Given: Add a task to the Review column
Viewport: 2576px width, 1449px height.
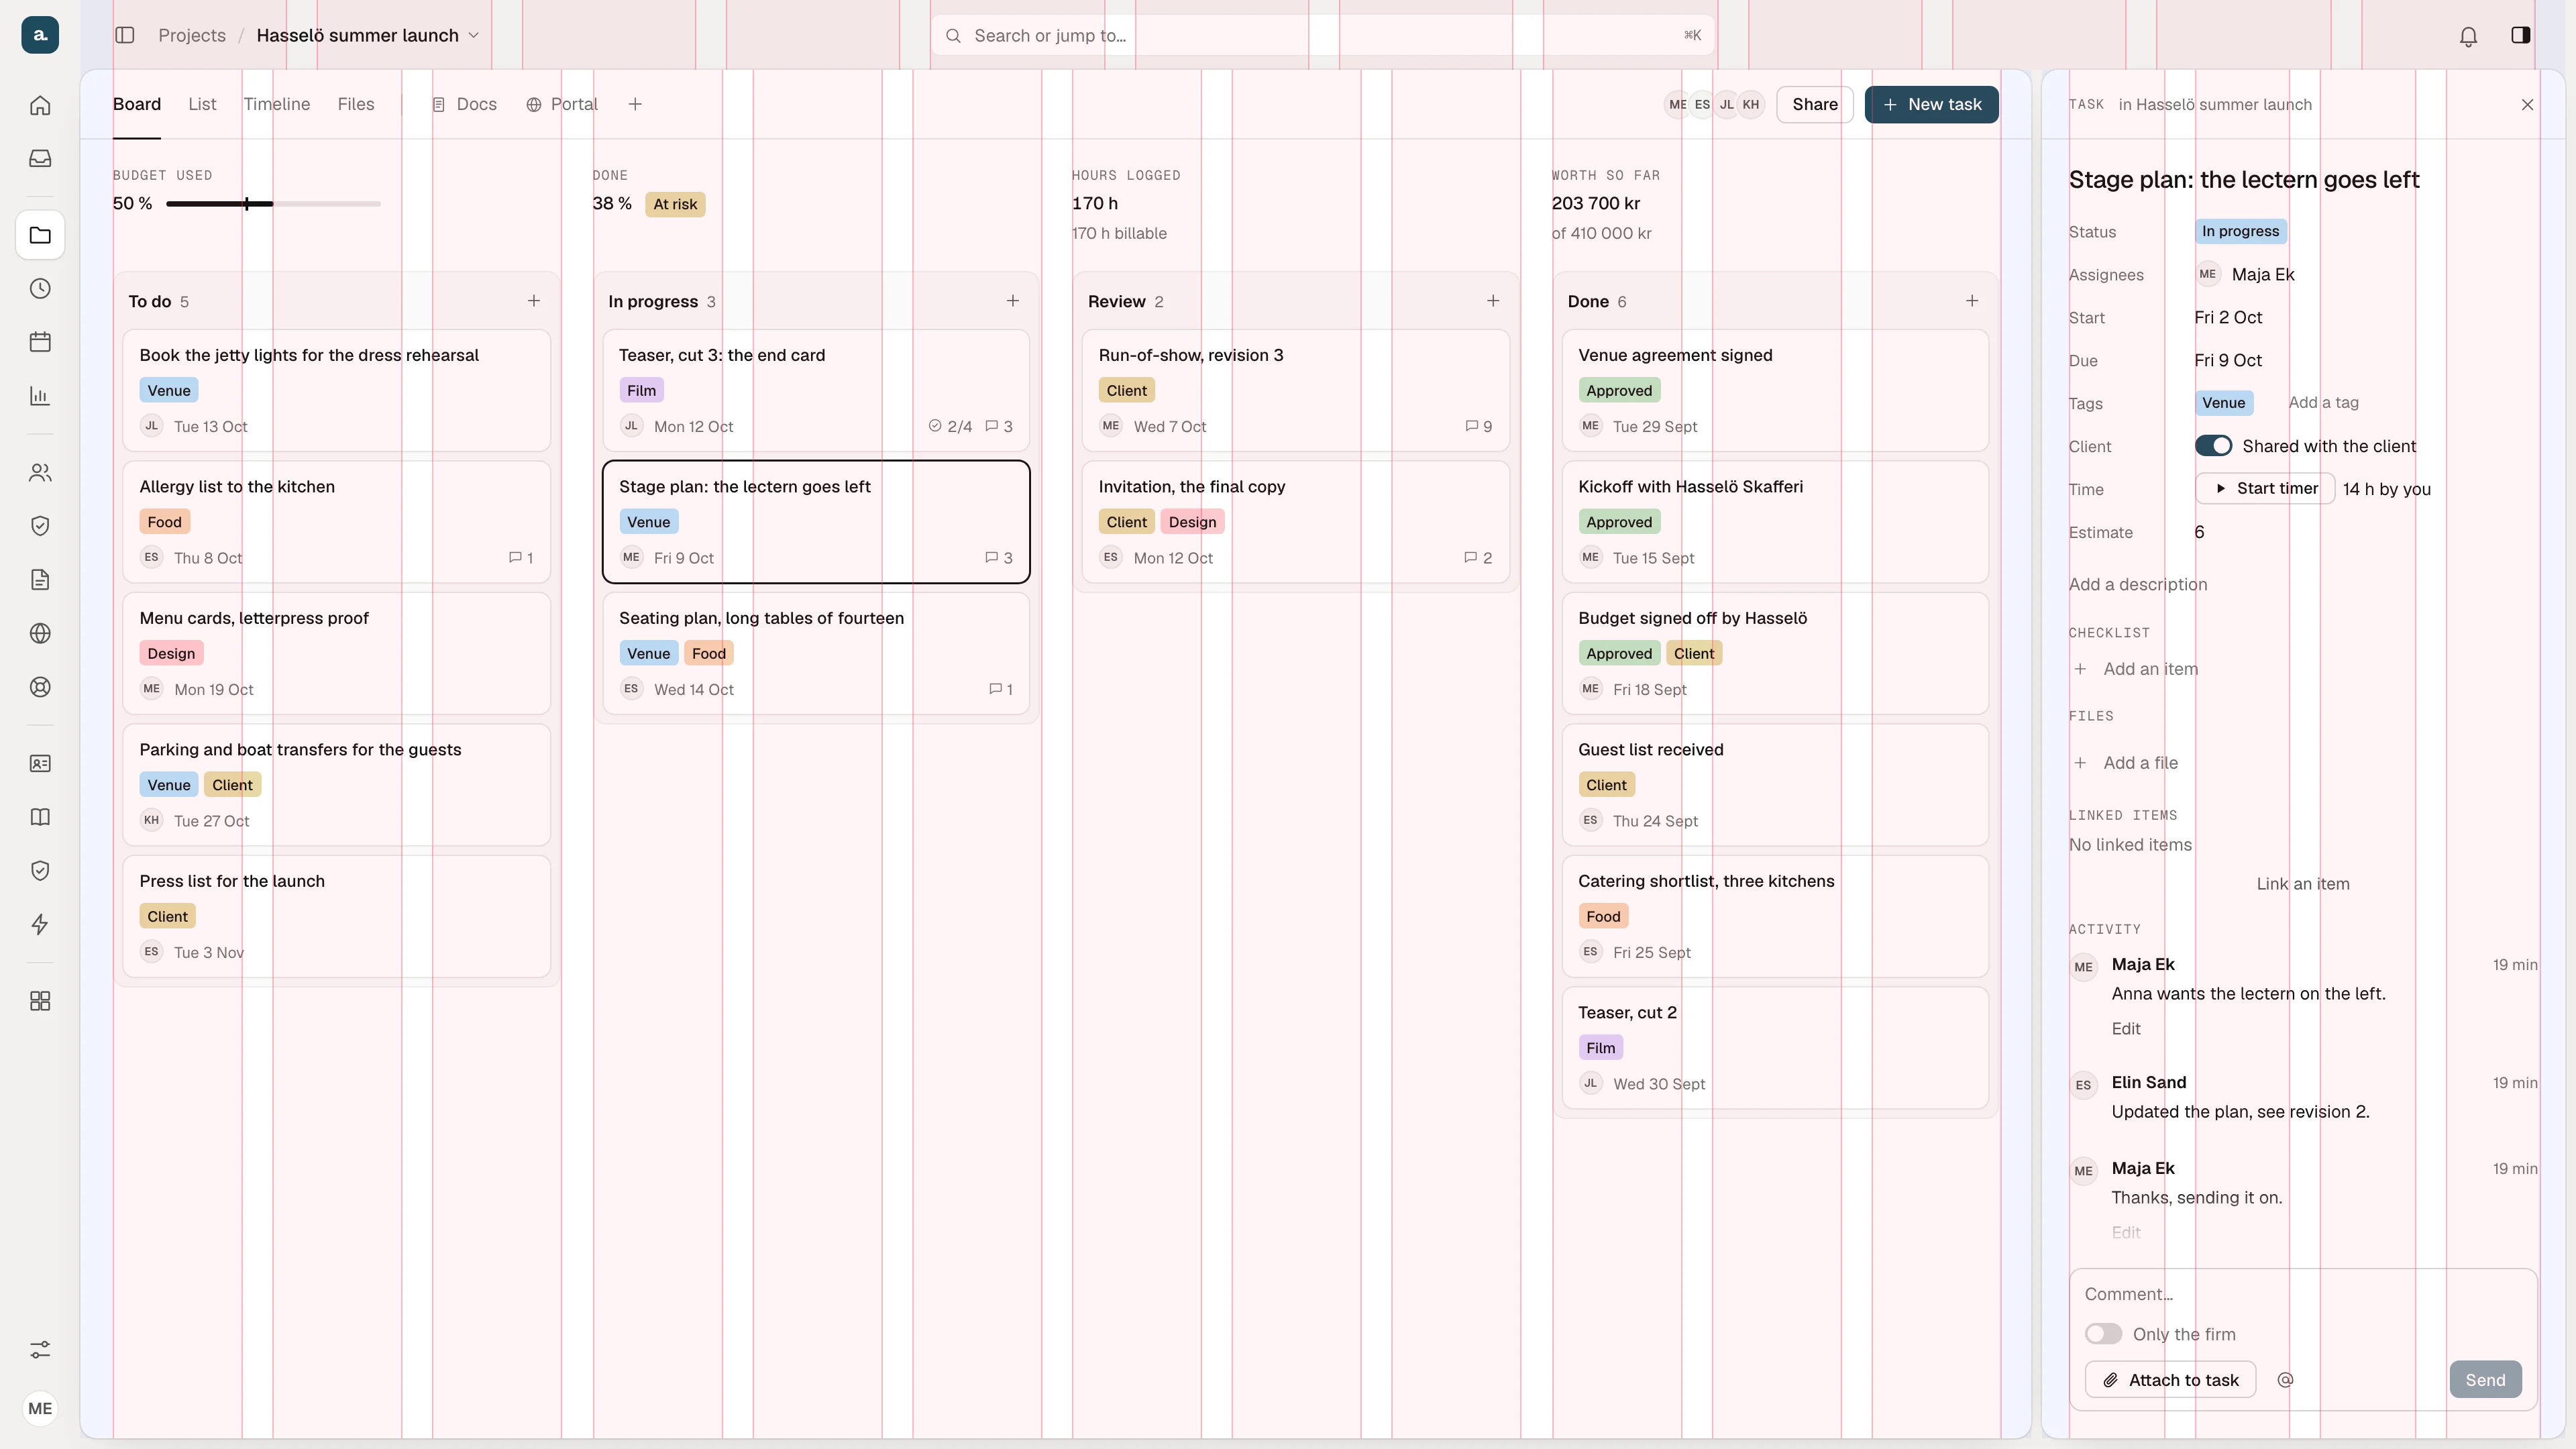Looking at the screenshot, I should coord(1493,301).
